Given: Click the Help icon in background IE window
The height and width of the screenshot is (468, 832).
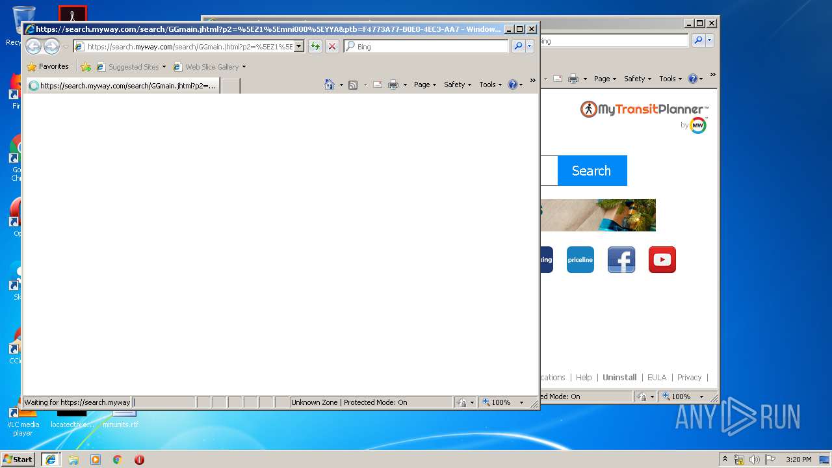Looking at the screenshot, I should point(692,79).
